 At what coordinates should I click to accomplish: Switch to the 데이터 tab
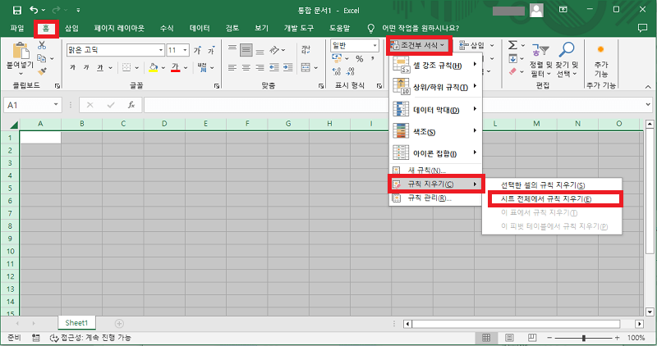coord(200,28)
